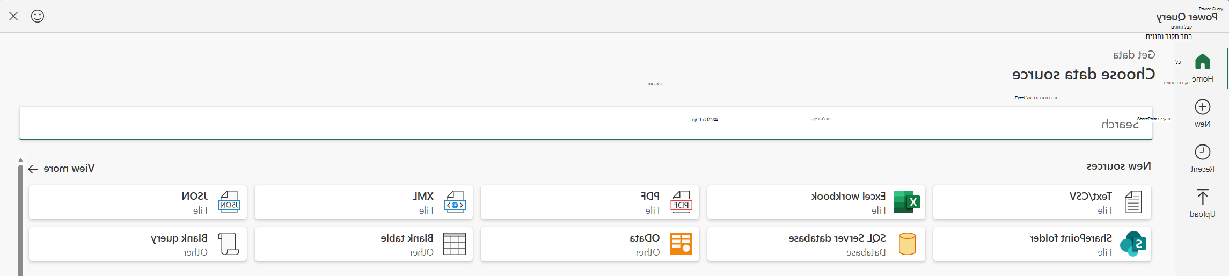Choose the SQL Server database source
The width and height of the screenshot is (1229, 276).
pyautogui.click(x=816, y=244)
